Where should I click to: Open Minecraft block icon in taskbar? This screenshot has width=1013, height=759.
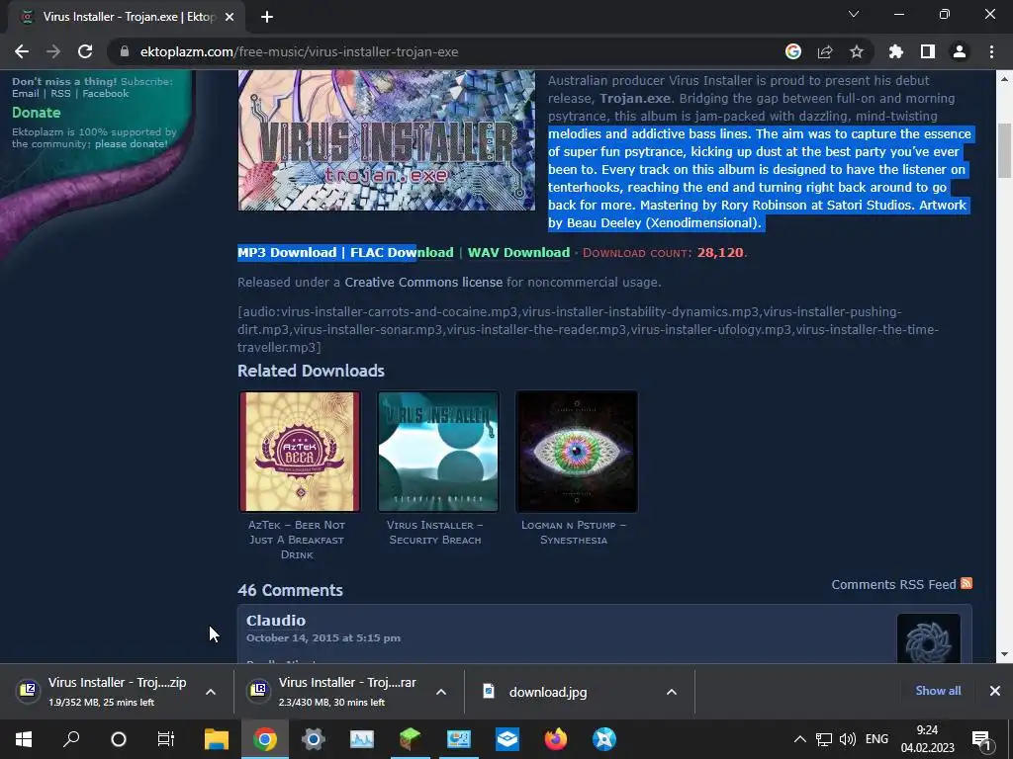pos(411,739)
